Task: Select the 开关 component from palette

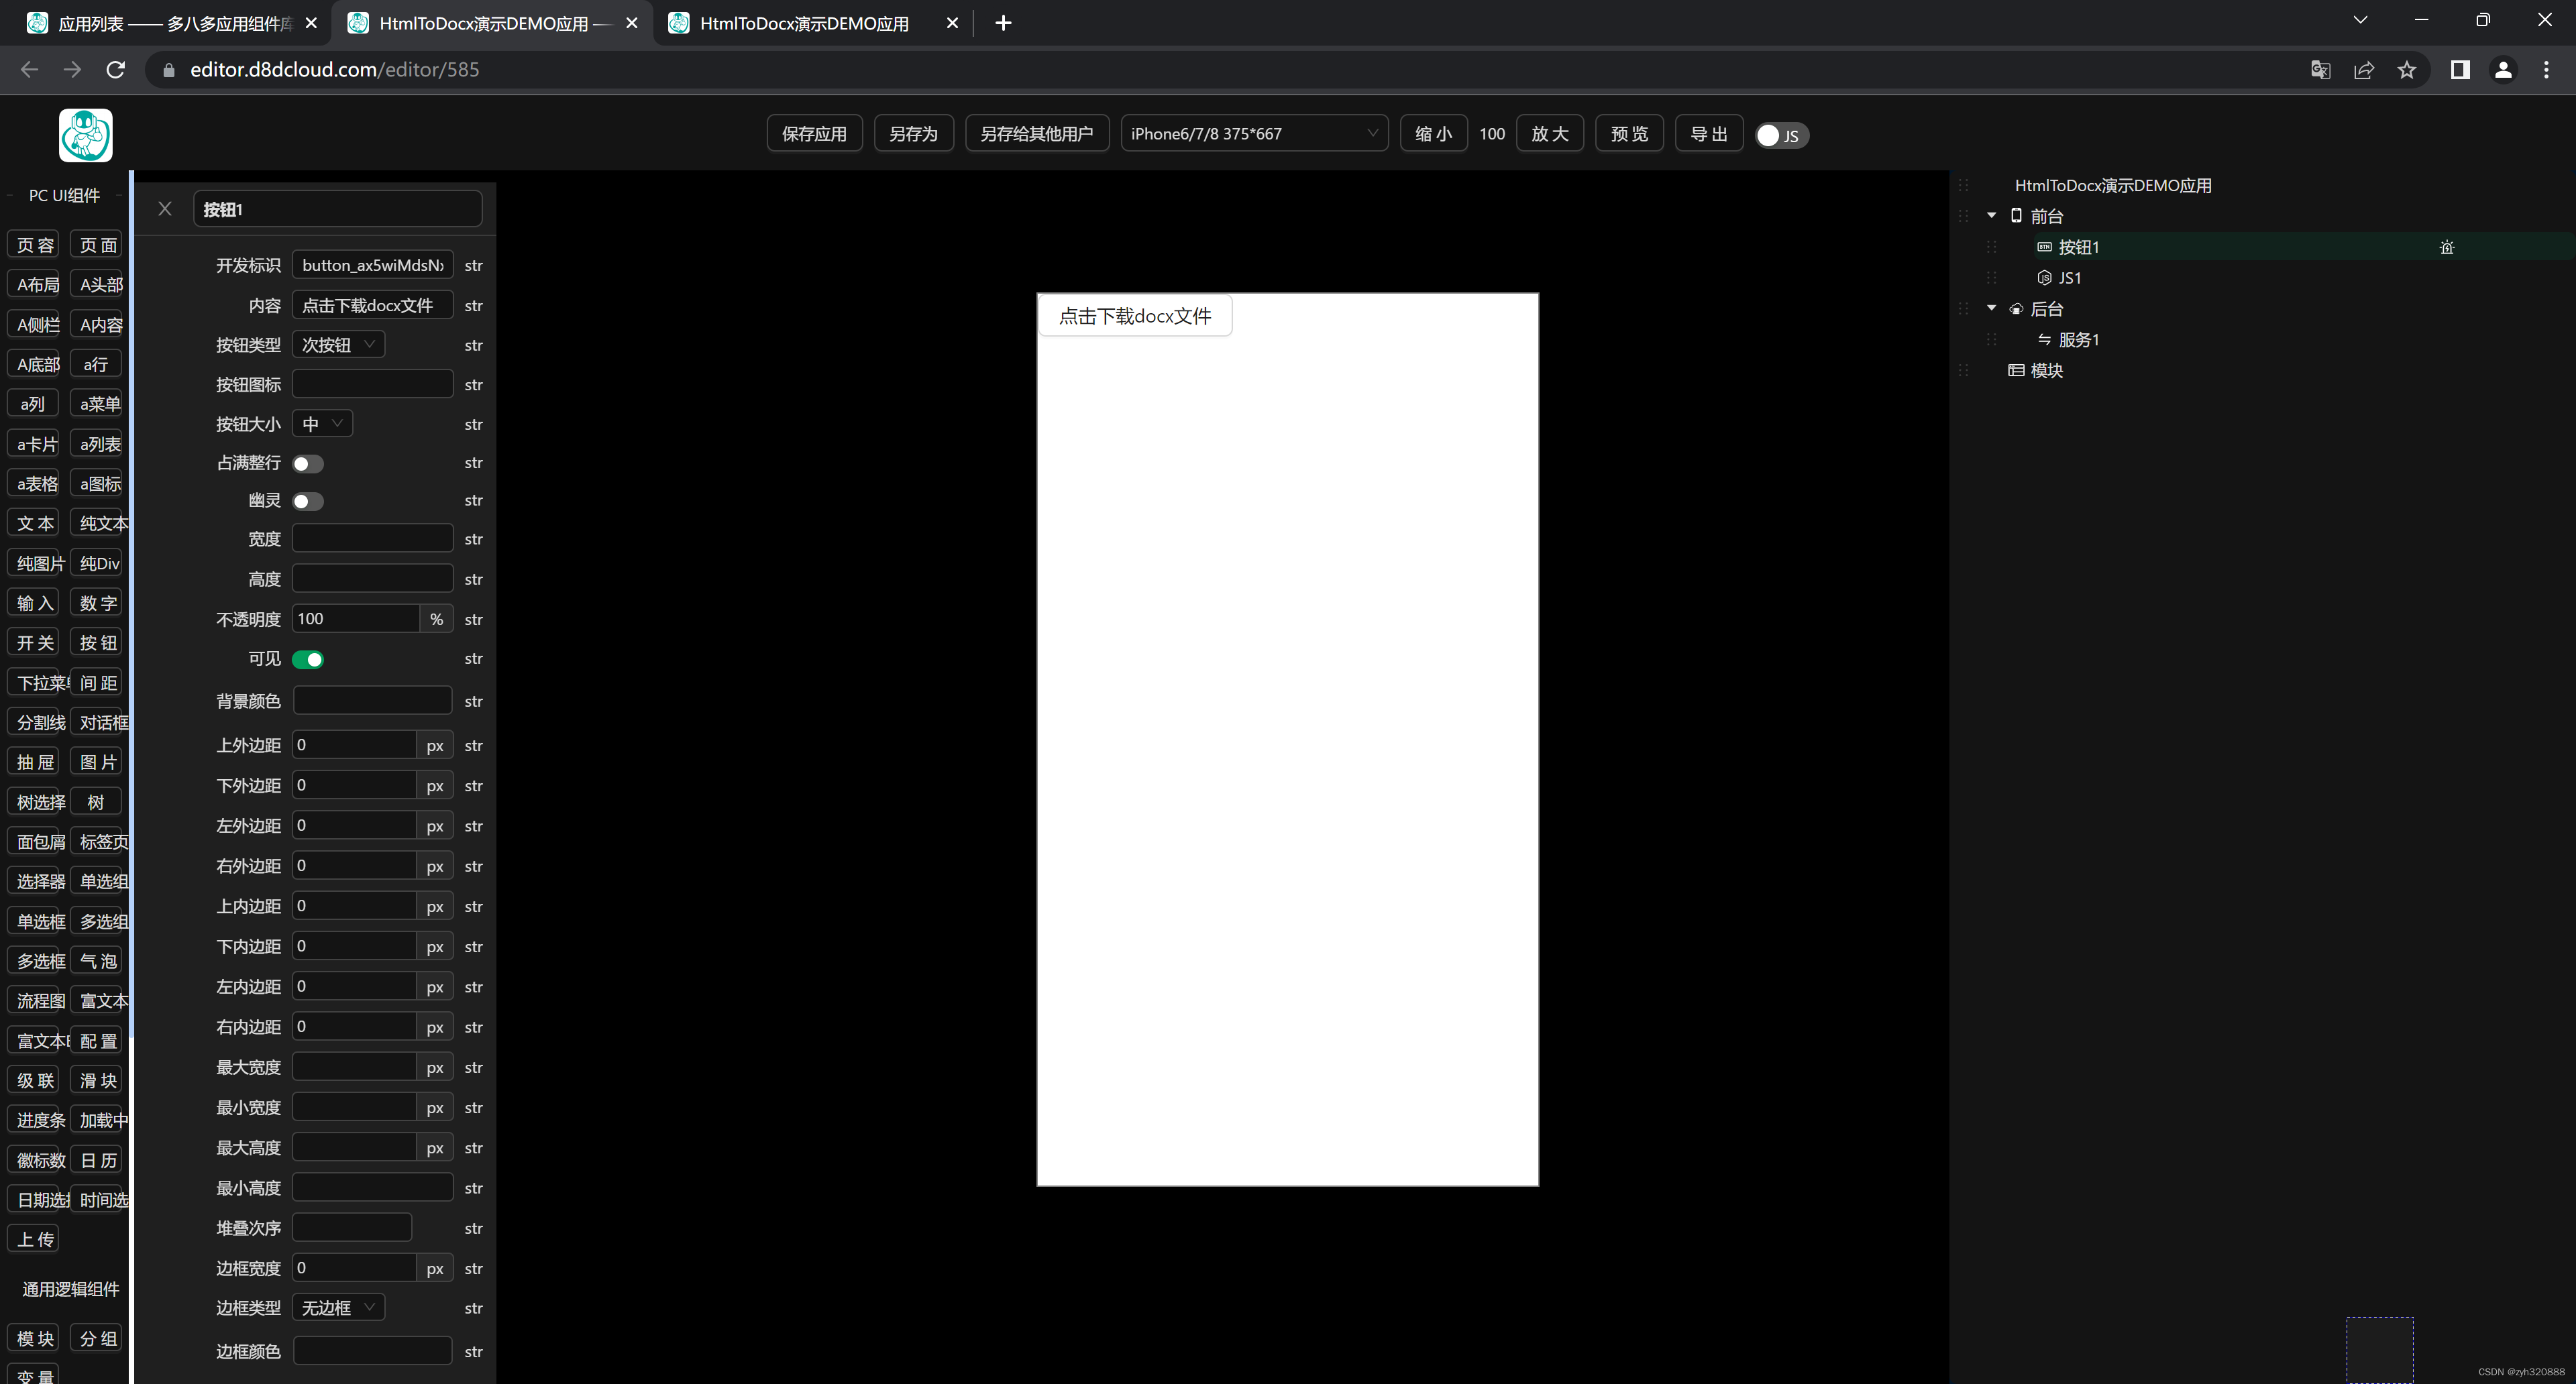Action: [x=33, y=642]
